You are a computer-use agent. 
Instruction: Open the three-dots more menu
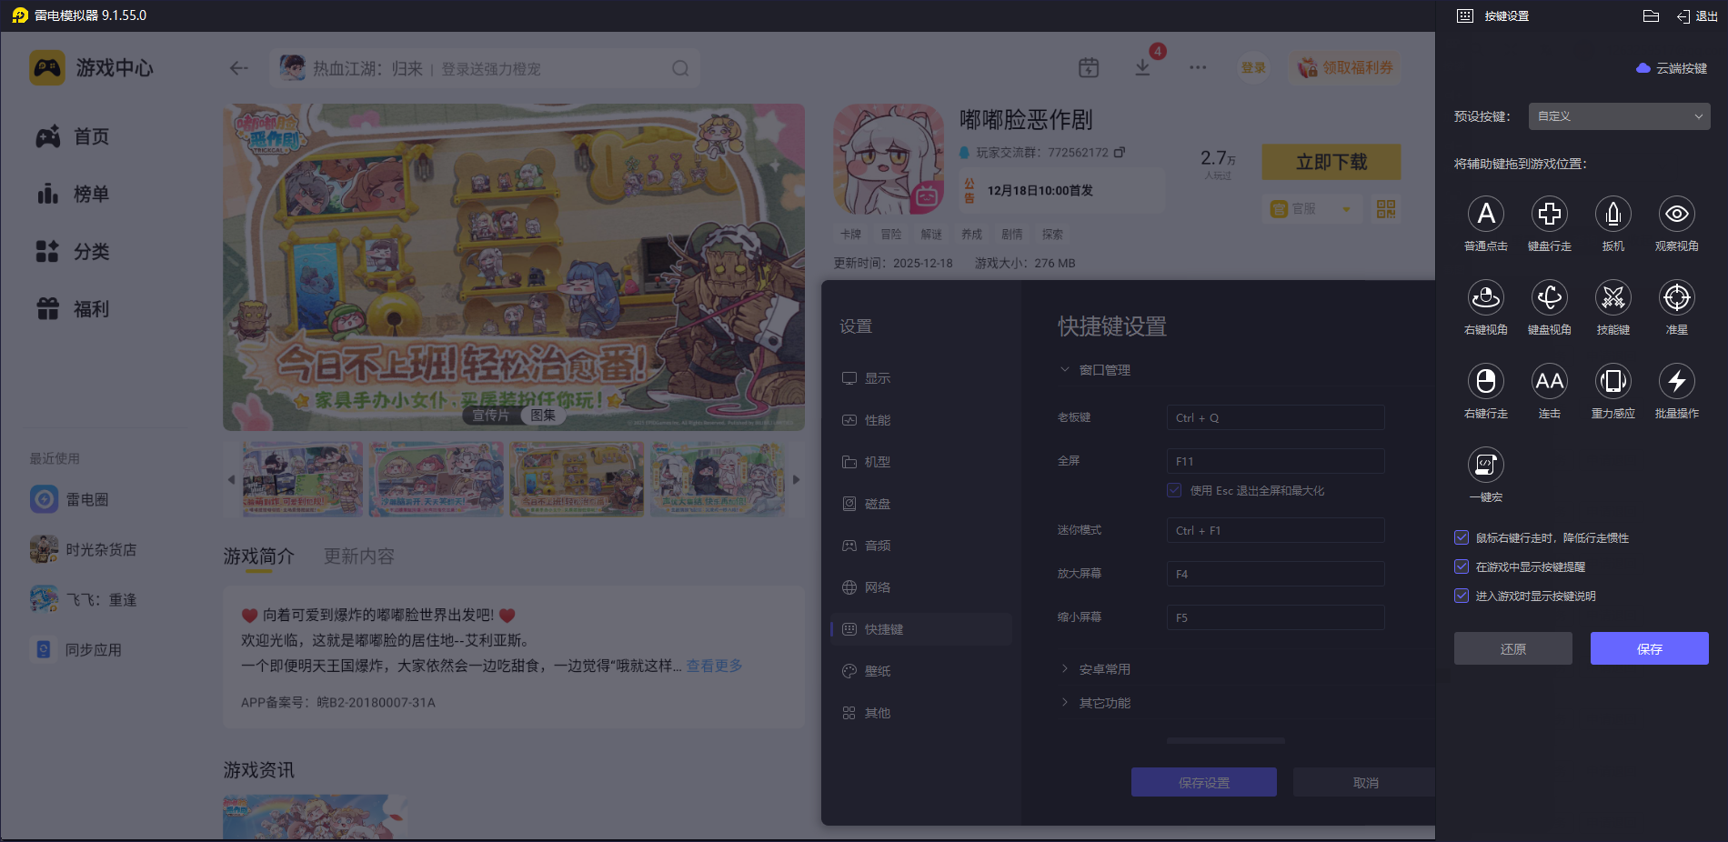point(1198,67)
